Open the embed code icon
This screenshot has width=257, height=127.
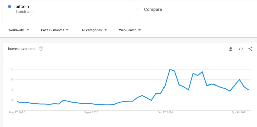pos(240,49)
